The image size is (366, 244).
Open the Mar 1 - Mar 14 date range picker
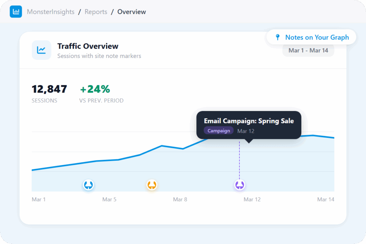[308, 50]
